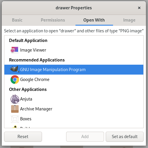The image size is (148, 148).
Task: Choose the Google Chrome text label
Action: 35,80
